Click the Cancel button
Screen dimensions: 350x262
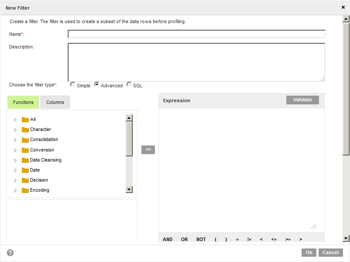(331, 253)
